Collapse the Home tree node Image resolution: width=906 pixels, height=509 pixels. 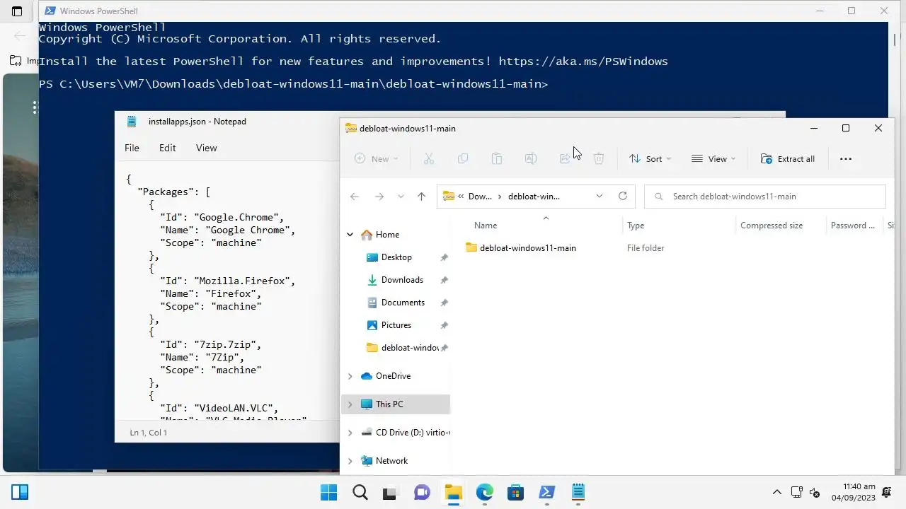[x=350, y=235]
